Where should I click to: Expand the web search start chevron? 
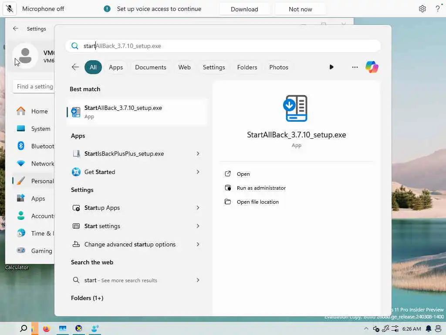coord(198,280)
